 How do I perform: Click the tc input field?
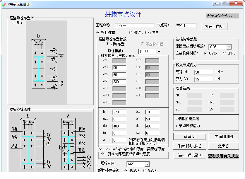(x=119, y=133)
